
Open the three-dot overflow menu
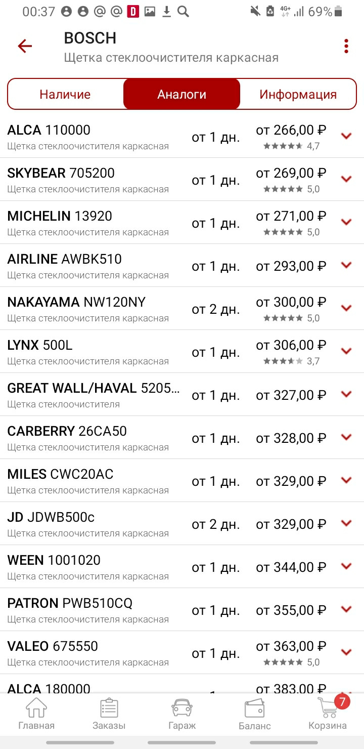(346, 46)
